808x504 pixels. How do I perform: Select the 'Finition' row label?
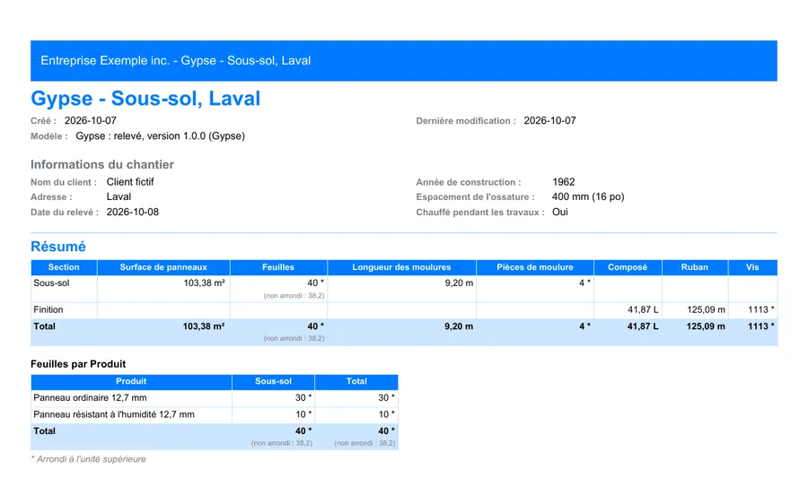[48, 310]
